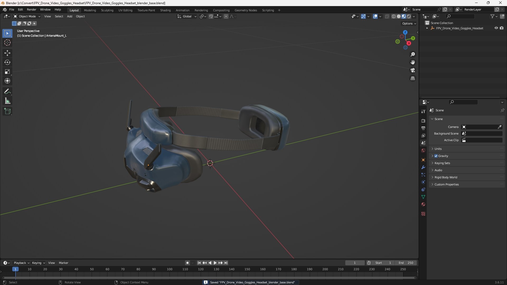Toggle X-ray mode

tap(387, 16)
